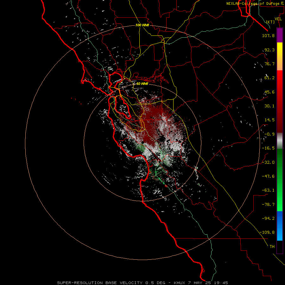Image resolution: width=285 pixels, height=285 pixels.
Task: Click the 92.3 velocity scale value
Action: [x=269, y=50]
